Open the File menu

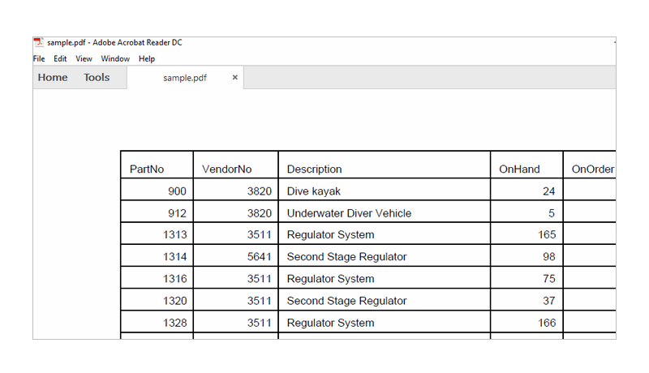pyautogui.click(x=39, y=59)
